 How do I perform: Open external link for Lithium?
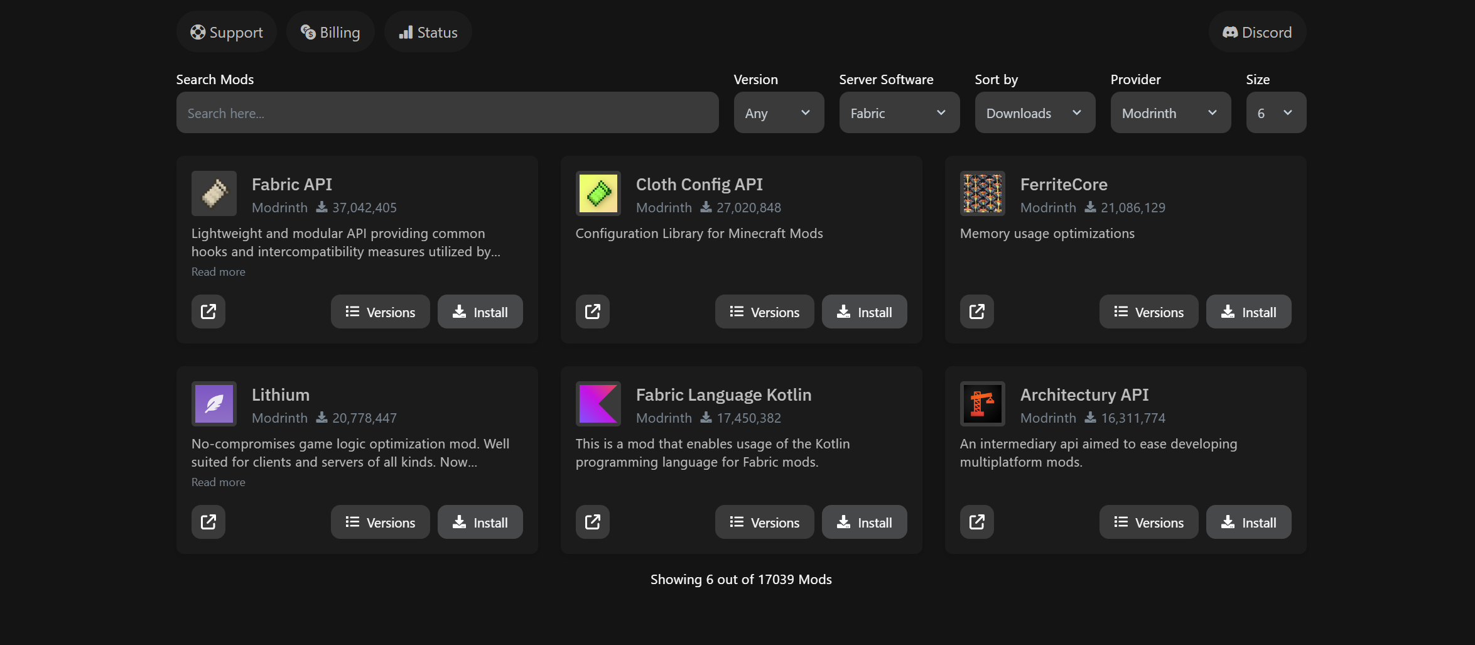(208, 522)
